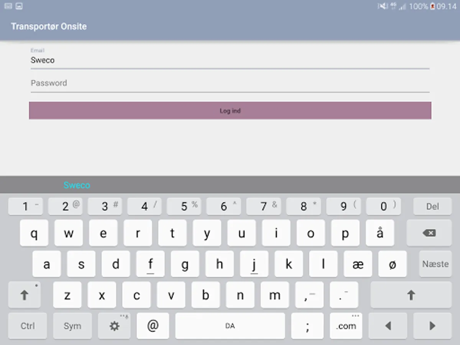This screenshot has width=460, height=345.
Task: Tap the letter s key
Action: click(x=81, y=264)
